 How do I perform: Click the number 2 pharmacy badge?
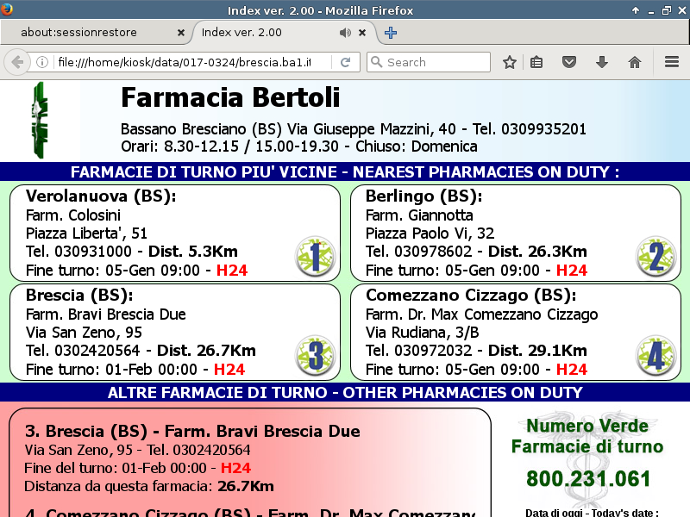(655, 256)
